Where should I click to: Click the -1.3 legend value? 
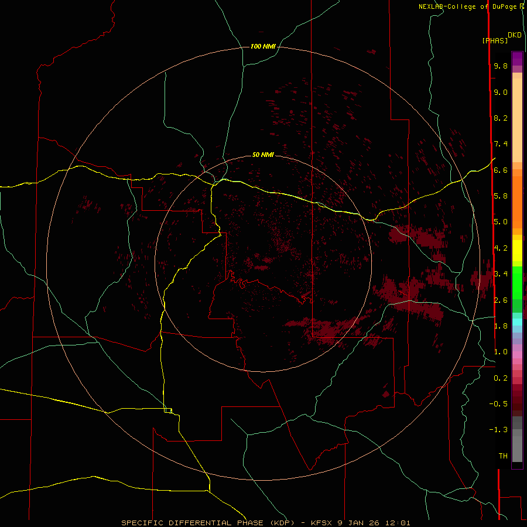498,430
